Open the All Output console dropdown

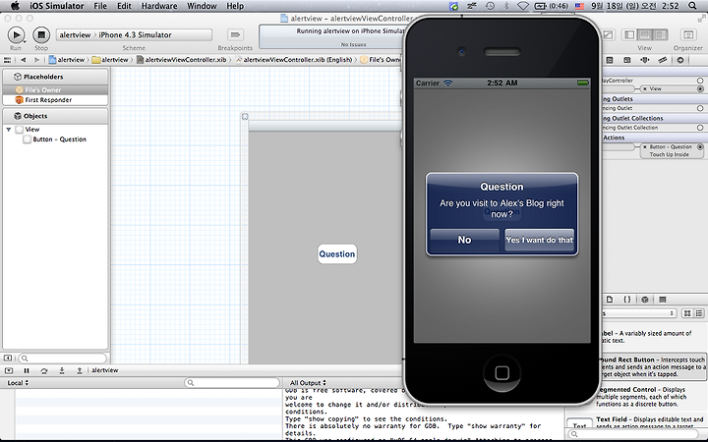[308, 382]
